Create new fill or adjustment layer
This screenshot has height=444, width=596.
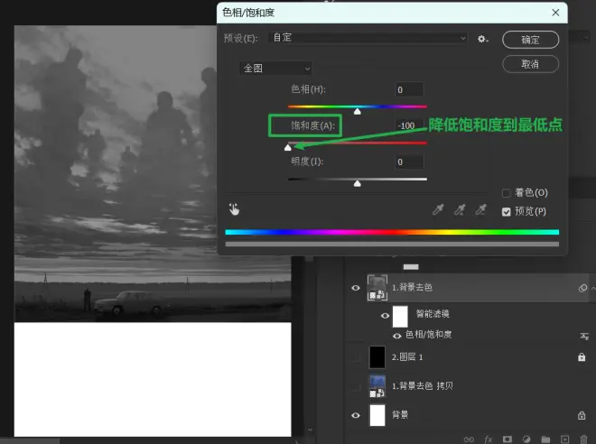[x=526, y=439]
